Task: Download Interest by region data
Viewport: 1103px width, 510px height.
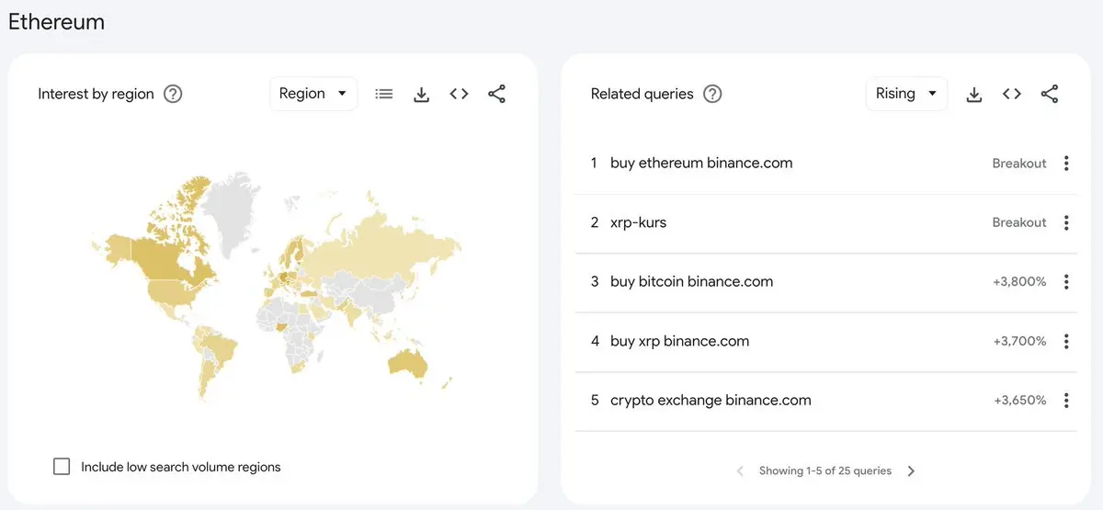Action: (x=422, y=94)
